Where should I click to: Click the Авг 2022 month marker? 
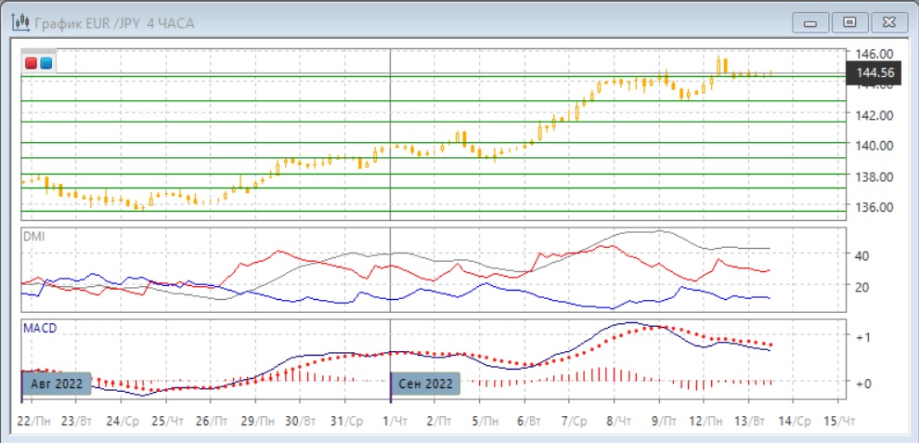coord(57,383)
